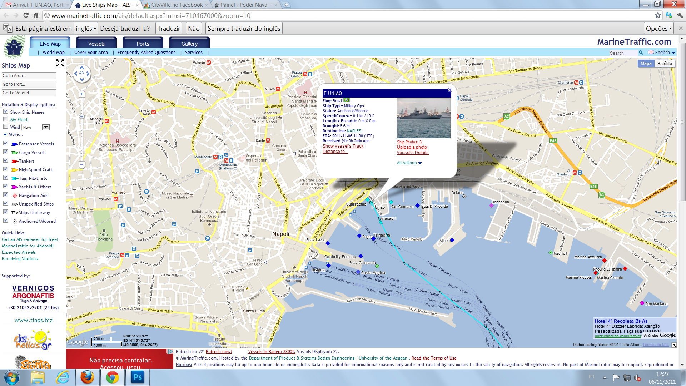
Task: Click the Upload a photo link
Action: point(412,147)
